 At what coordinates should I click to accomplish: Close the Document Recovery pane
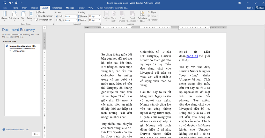pos(36,134)
